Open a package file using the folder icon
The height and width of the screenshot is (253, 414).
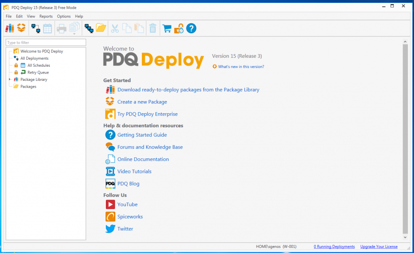tap(101, 28)
